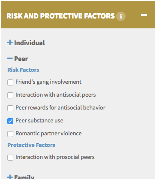Uncheck Peer substance use checkbox
Screen dimensions: 156x180
coord(10,121)
